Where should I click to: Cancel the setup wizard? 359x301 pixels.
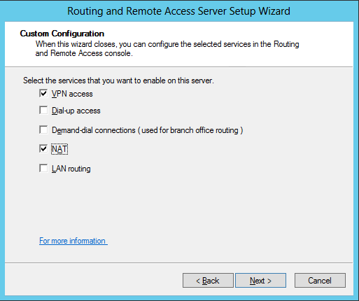[320, 281]
